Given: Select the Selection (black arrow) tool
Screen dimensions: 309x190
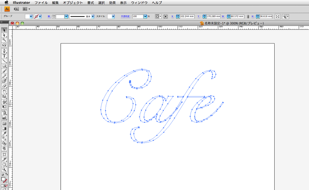Looking at the screenshot, I should click(x=4, y=30).
